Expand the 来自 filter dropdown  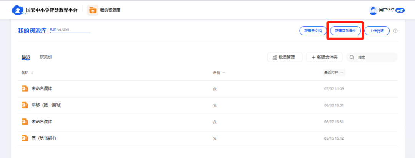pyautogui.click(x=223, y=72)
